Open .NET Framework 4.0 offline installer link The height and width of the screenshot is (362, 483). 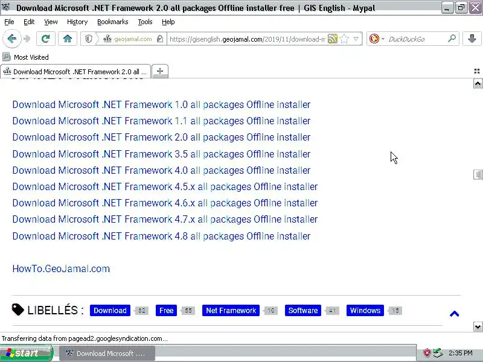click(x=161, y=170)
